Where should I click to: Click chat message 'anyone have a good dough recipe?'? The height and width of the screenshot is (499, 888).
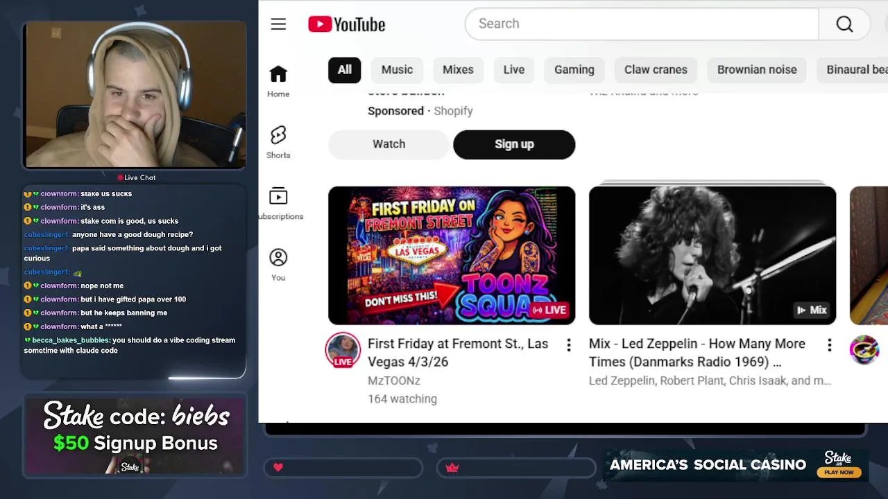coord(133,234)
